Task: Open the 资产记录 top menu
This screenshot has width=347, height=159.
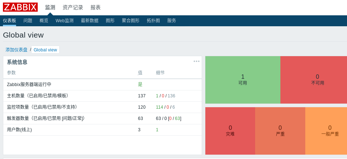Action: click(x=73, y=7)
